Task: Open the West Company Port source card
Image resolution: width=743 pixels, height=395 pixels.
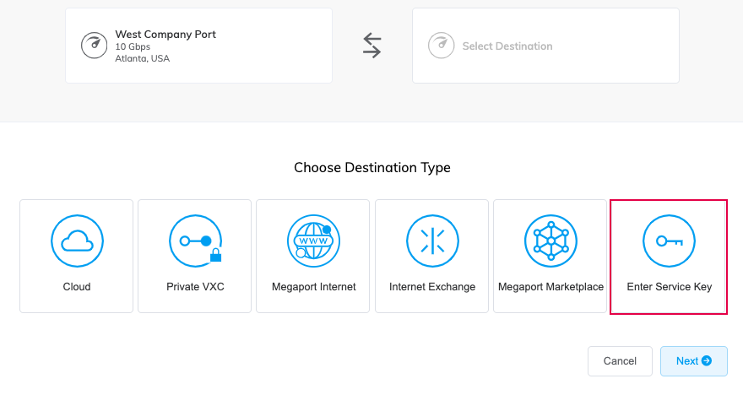Action: (198, 46)
